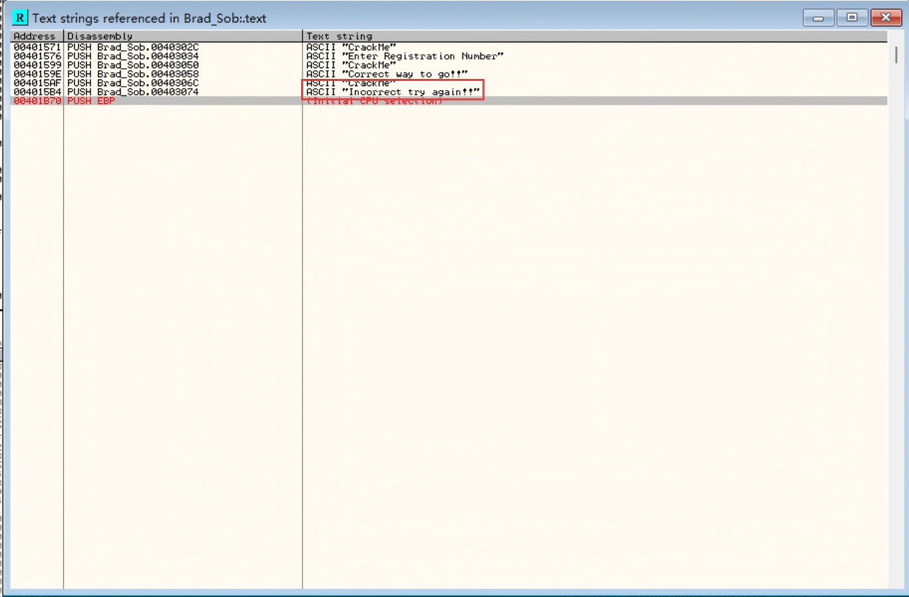Maximize the Text strings window
This screenshot has height=597, width=909.
coord(852,18)
